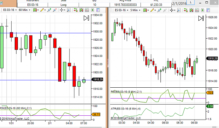Select pencil drawing tool on 60 Min chart

coord(42,10)
